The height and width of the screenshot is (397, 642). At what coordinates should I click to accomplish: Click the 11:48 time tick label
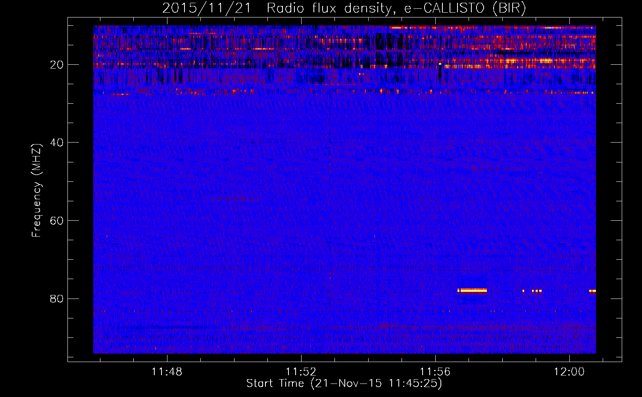click(167, 372)
